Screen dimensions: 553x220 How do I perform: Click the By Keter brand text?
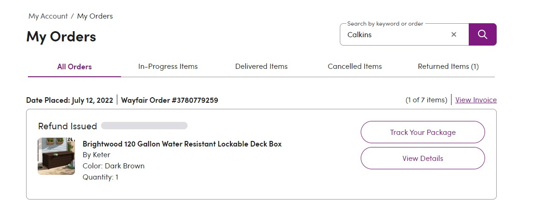[96, 155]
